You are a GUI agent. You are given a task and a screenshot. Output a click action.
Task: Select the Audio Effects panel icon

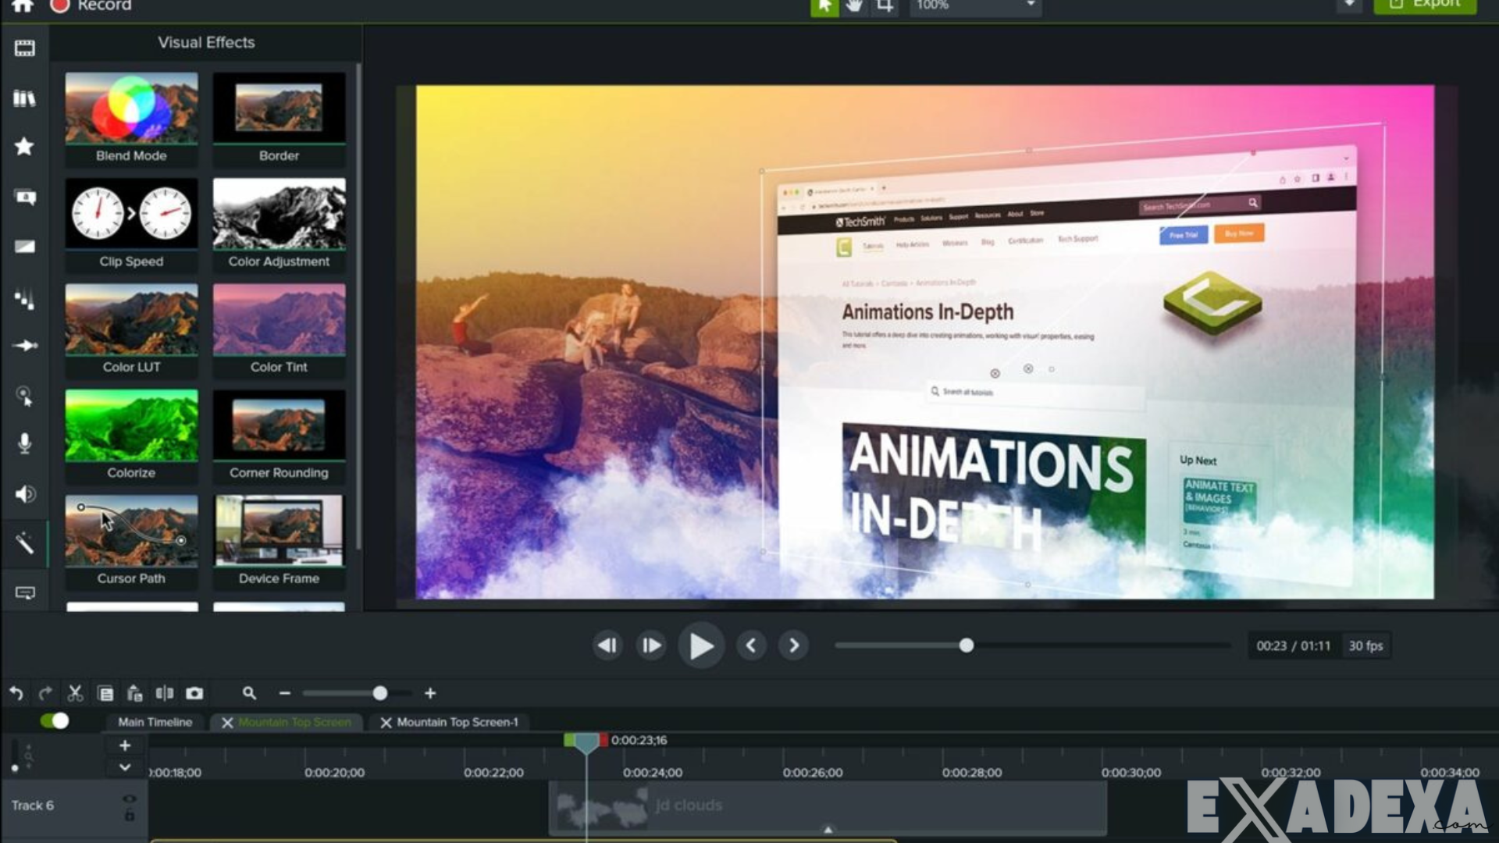[25, 494]
